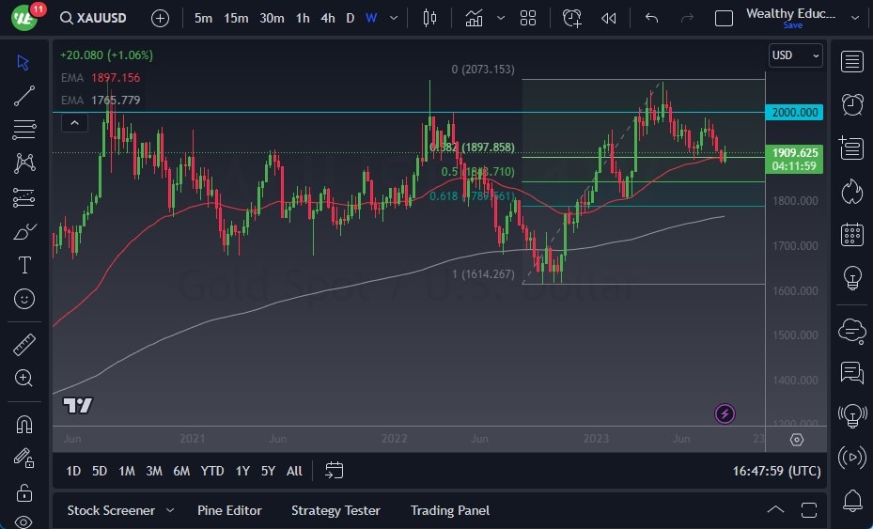Add a symbol to compare
Image resolution: width=873 pixels, height=529 pixels.
pos(160,19)
